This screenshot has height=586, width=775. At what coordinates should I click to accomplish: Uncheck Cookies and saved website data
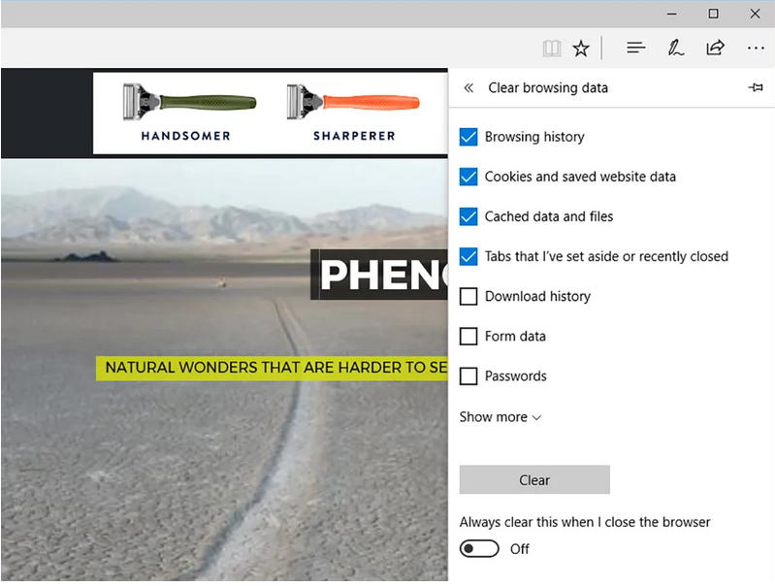click(468, 177)
